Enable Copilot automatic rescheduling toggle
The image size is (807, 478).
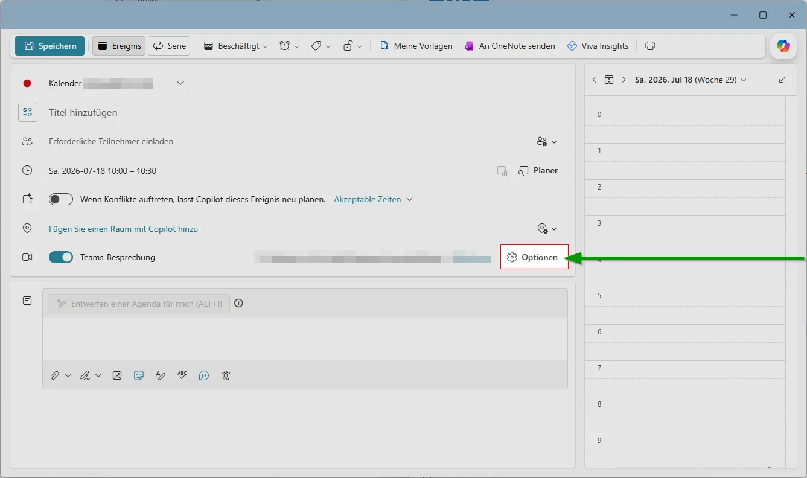[61, 199]
